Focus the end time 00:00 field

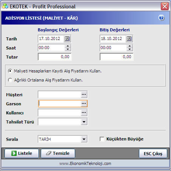pyautogui.click(x=113, y=48)
